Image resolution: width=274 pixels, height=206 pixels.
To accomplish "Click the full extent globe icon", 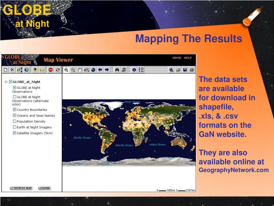I will click(93, 70).
